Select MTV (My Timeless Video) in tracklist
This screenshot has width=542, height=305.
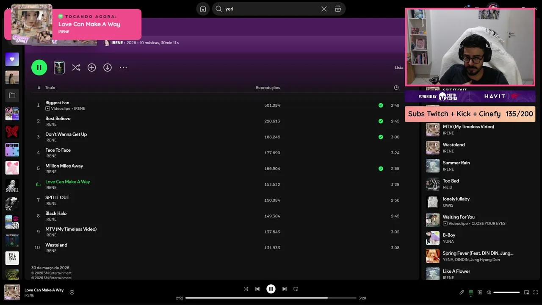coord(71,229)
